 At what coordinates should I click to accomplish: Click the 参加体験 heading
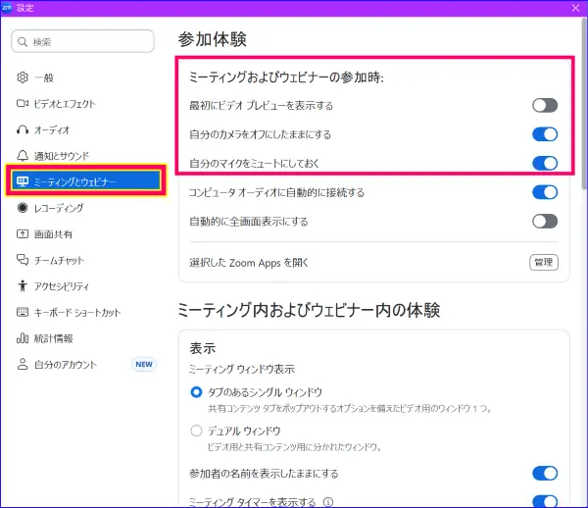(213, 39)
